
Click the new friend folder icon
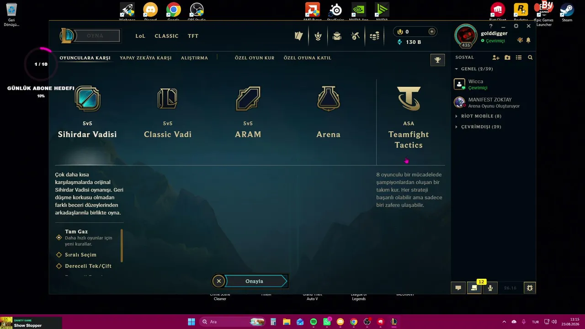coord(507,58)
